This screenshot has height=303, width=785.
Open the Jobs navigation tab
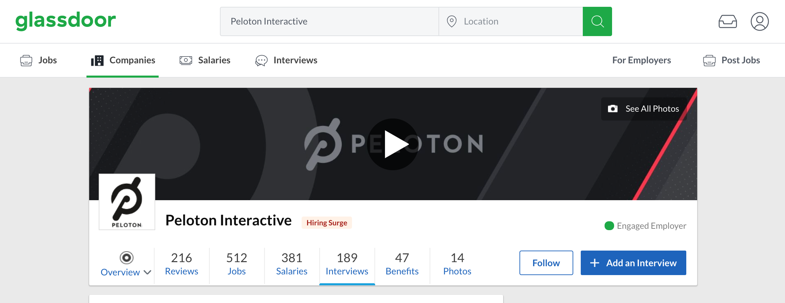(x=38, y=60)
